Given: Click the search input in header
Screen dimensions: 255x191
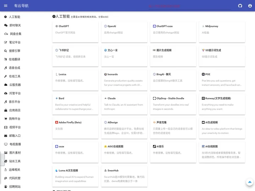Looking at the screenshot, I should (x=189, y=6).
